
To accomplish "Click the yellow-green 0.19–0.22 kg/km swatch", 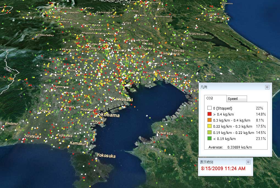I will click(209, 133).
